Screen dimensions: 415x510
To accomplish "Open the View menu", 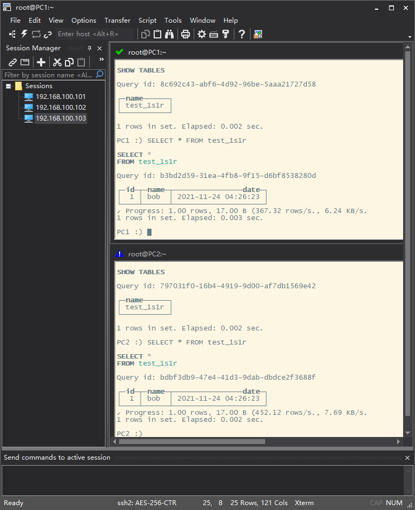I will coord(56,20).
